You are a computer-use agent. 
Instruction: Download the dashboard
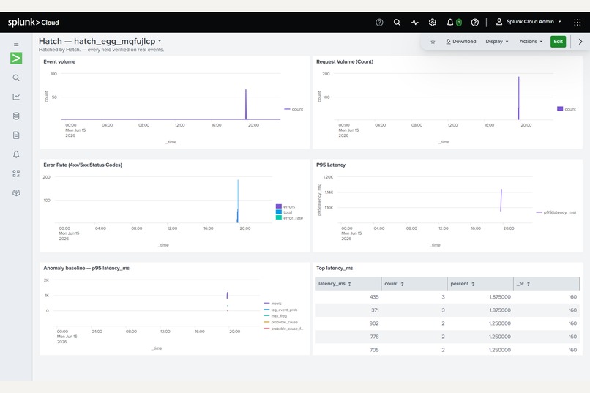point(461,42)
